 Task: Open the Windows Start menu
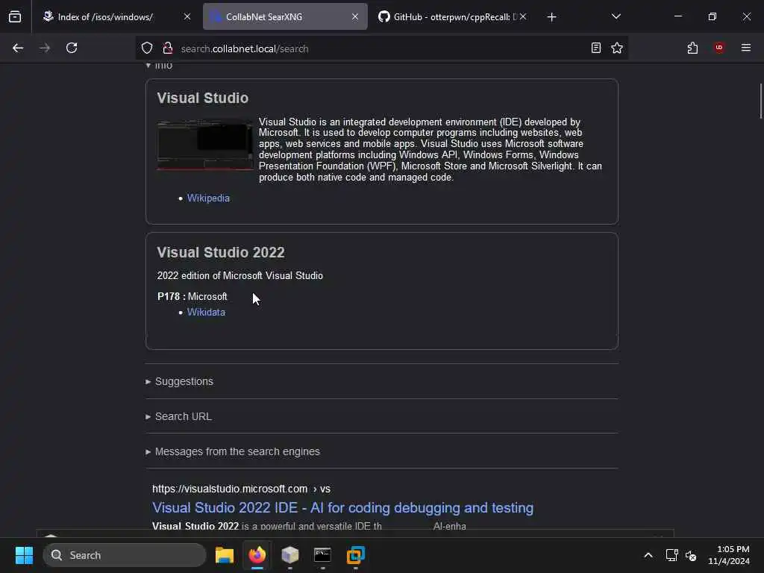point(24,555)
